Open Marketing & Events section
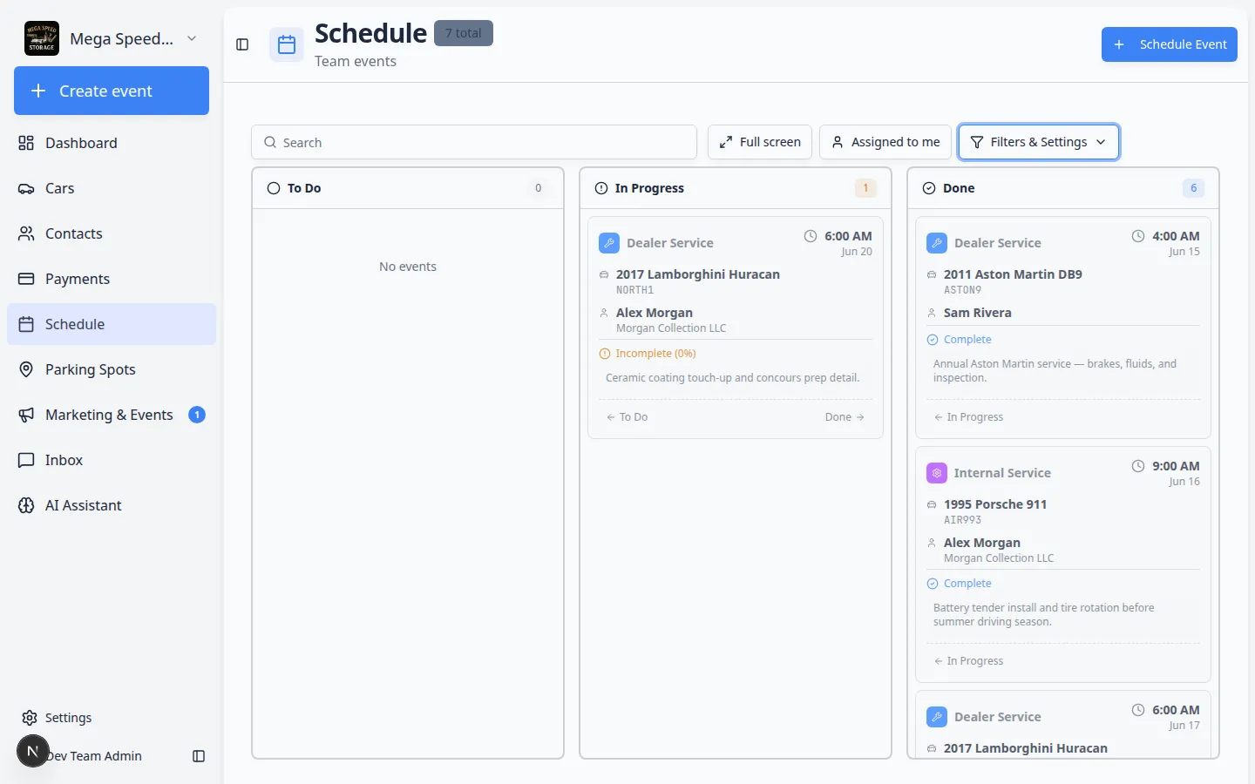This screenshot has height=784, width=1255. point(112,415)
